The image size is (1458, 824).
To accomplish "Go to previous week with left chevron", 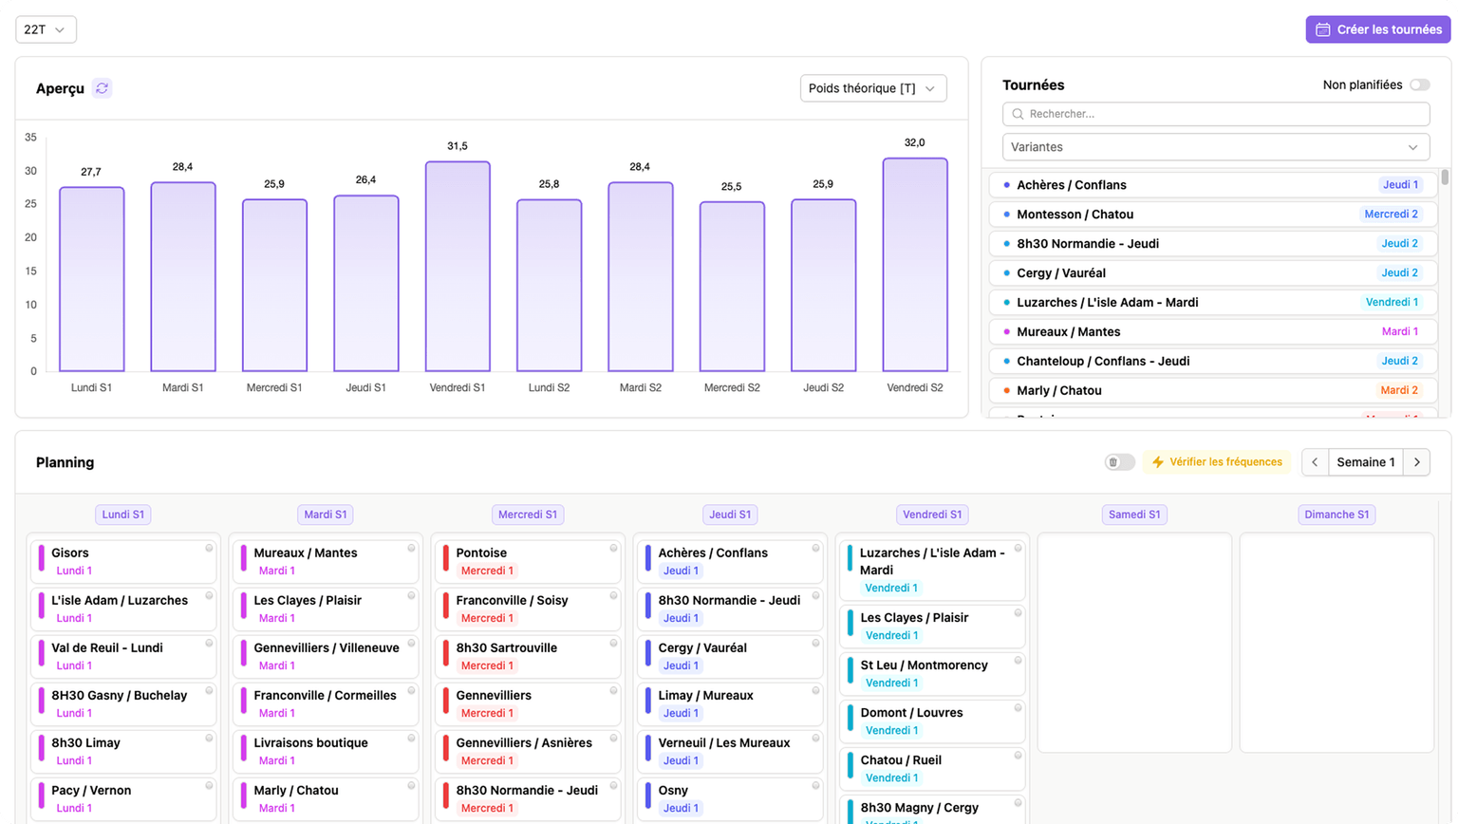I will pyautogui.click(x=1315, y=462).
